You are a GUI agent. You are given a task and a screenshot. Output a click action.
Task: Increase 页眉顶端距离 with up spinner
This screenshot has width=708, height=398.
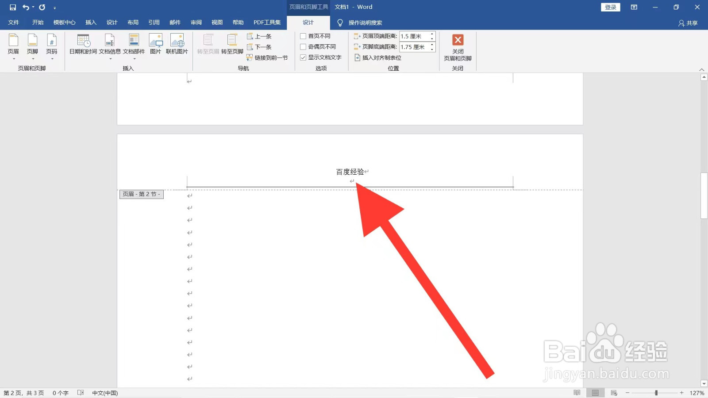432,34
